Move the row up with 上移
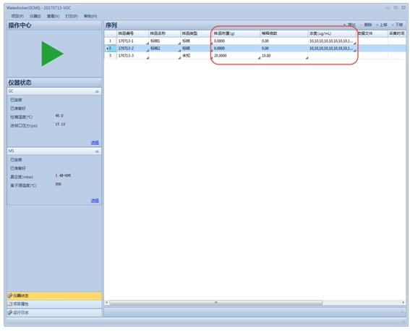410x331 pixels. click(382, 25)
